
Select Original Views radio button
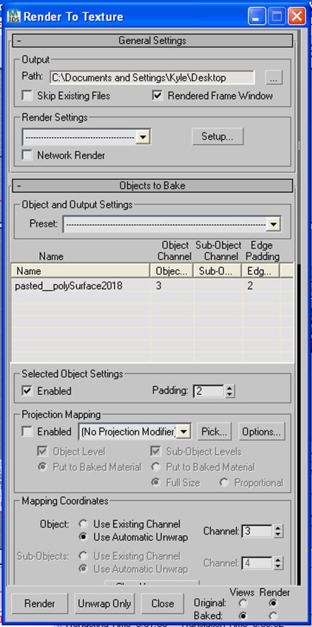(243, 603)
